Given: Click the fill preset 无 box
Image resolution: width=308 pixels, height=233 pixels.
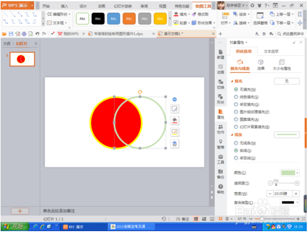Looking at the screenshot, I should [287, 81].
